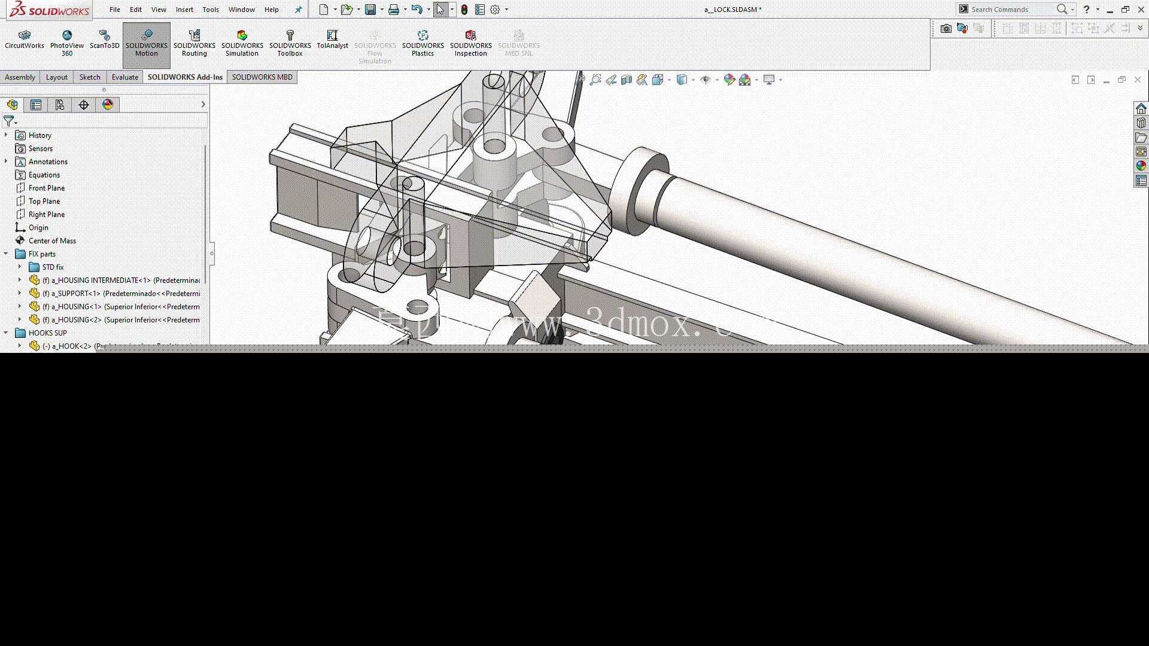Select Sensors in feature tree
Viewport: 1149px width, 646px height.
[x=41, y=148]
